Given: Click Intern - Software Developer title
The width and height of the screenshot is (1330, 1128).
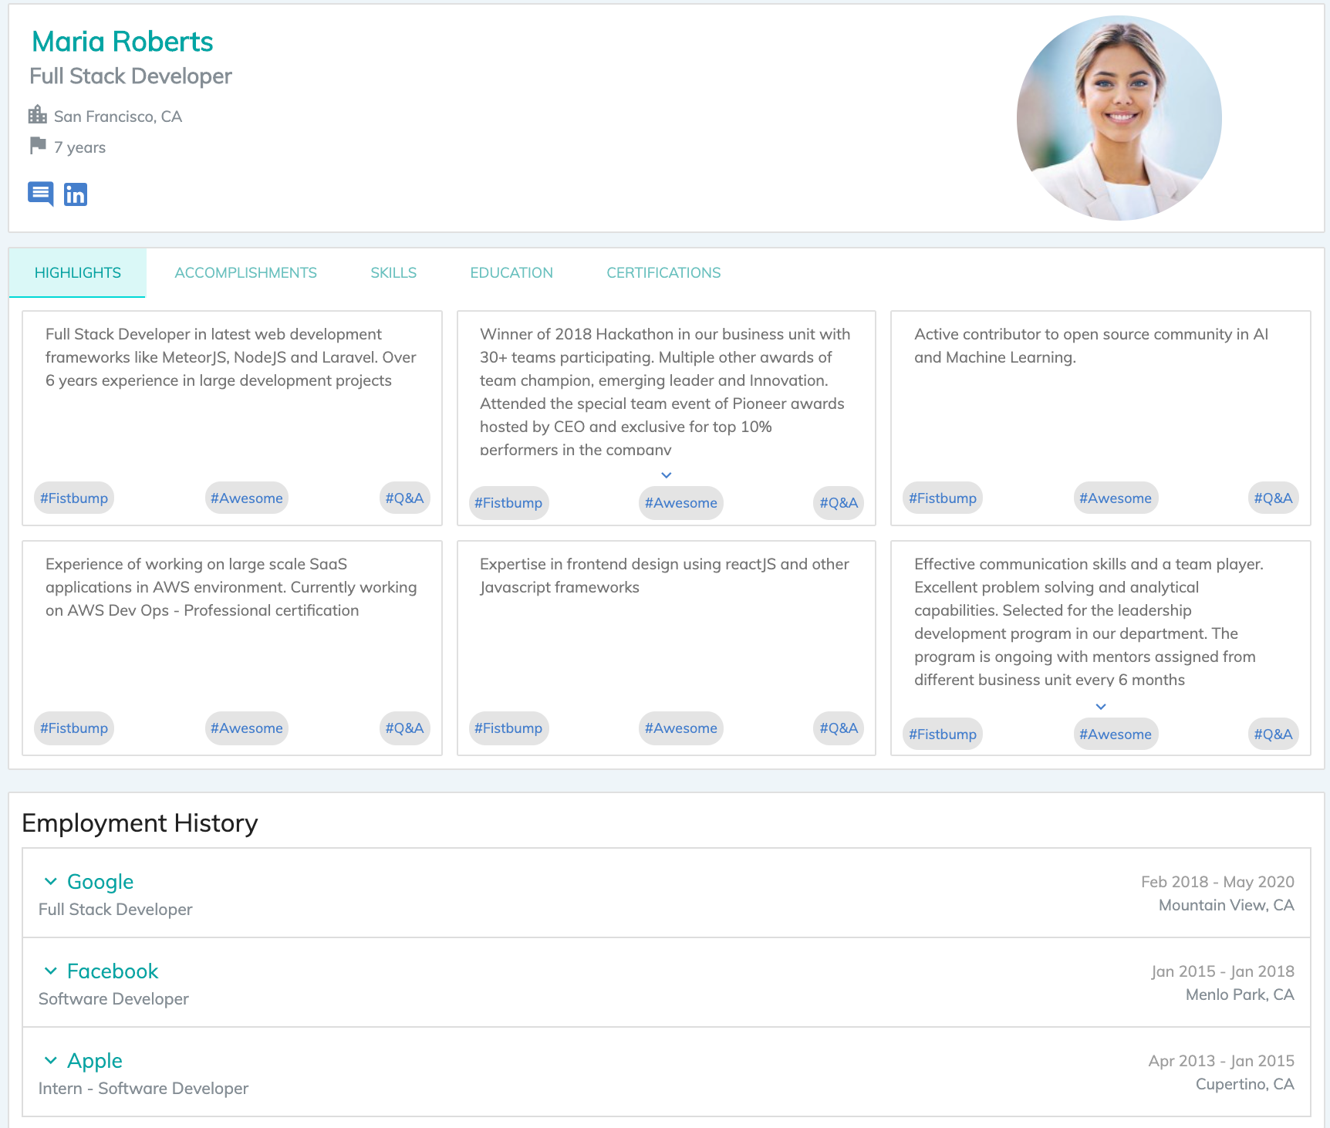Looking at the screenshot, I should pyautogui.click(x=143, y=1089).
